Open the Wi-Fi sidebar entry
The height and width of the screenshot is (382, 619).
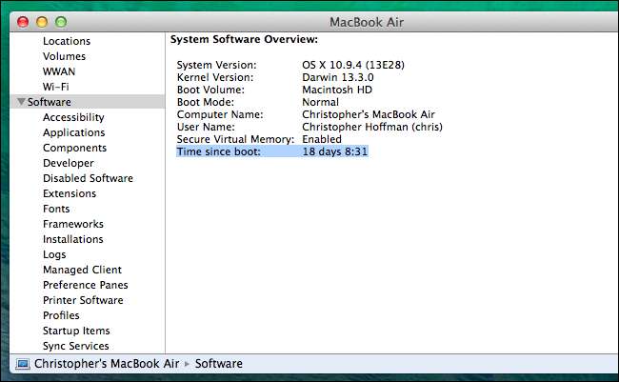point(55,87)
